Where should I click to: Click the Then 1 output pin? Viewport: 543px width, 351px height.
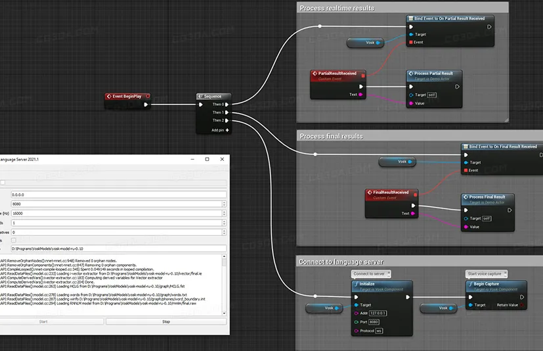point(227,112)
